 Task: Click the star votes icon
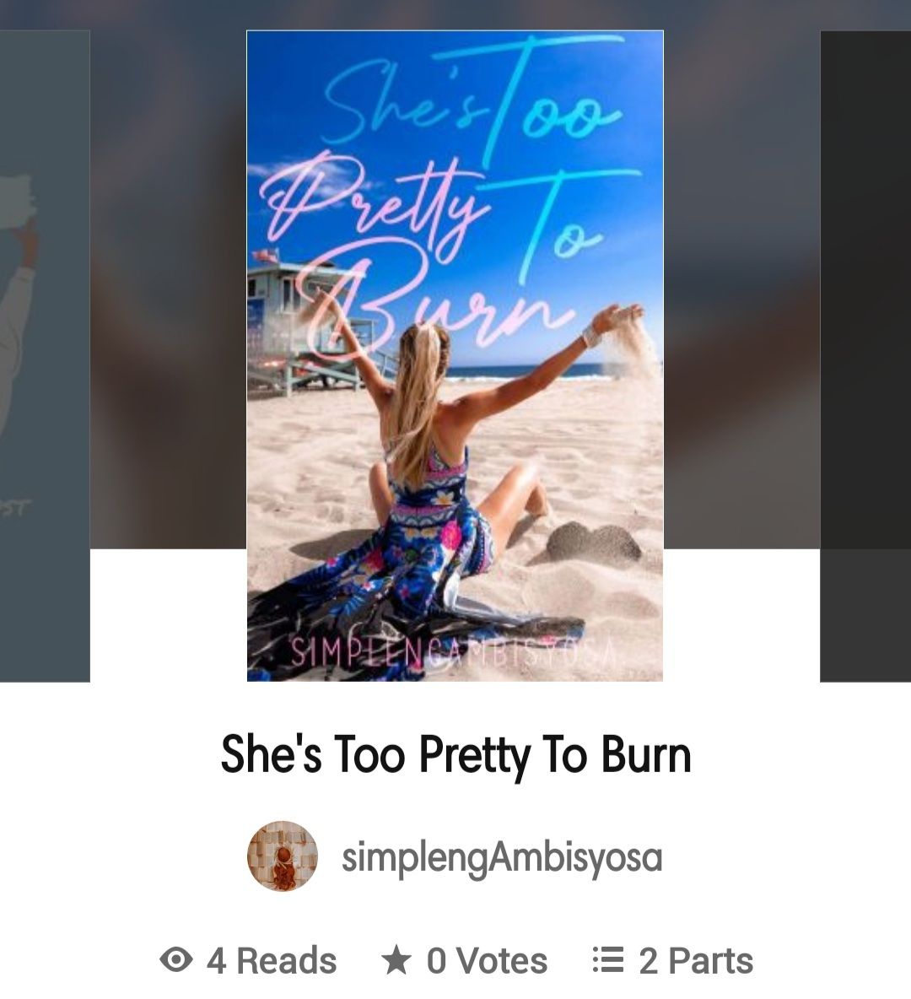point(396,960)
